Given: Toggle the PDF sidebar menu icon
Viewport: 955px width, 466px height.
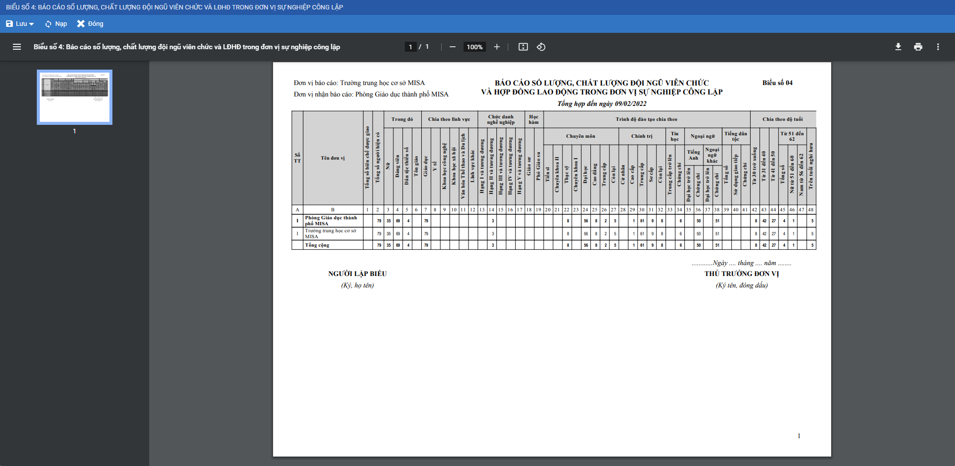Looking at the screenshot, I should tap(17, 47).
